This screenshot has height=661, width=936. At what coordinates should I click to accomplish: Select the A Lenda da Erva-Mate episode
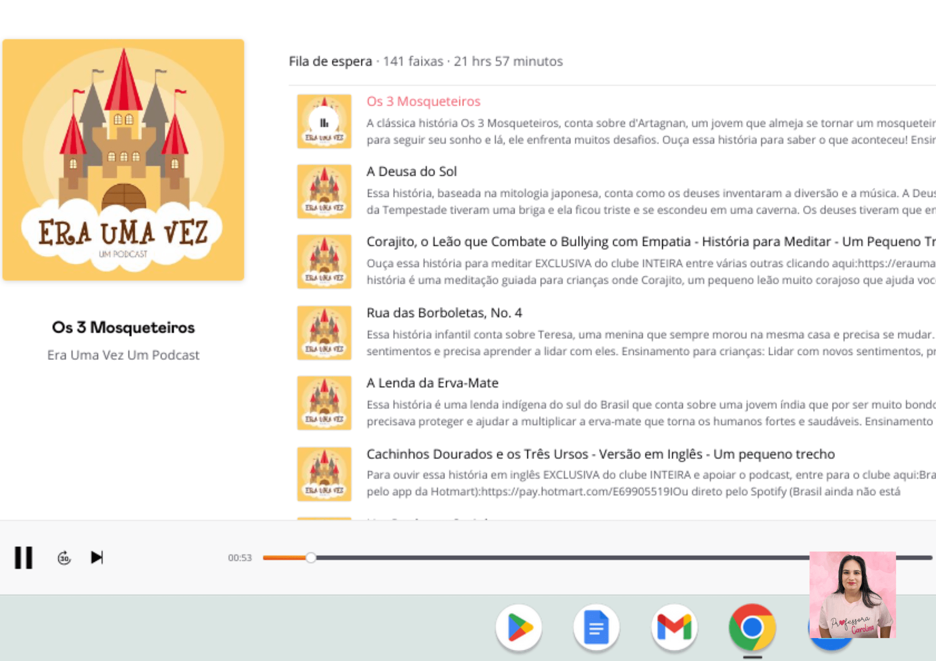coord(432,383)
